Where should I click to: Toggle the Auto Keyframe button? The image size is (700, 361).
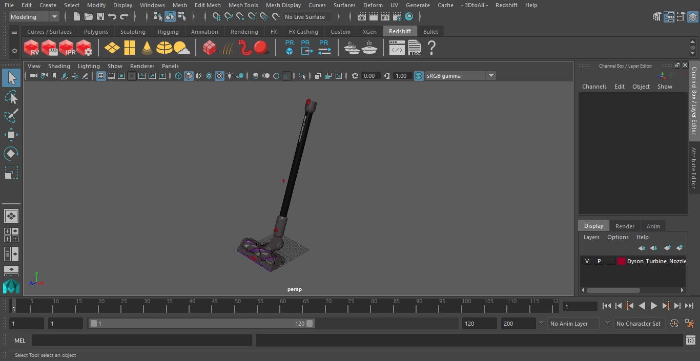[674, 324]
